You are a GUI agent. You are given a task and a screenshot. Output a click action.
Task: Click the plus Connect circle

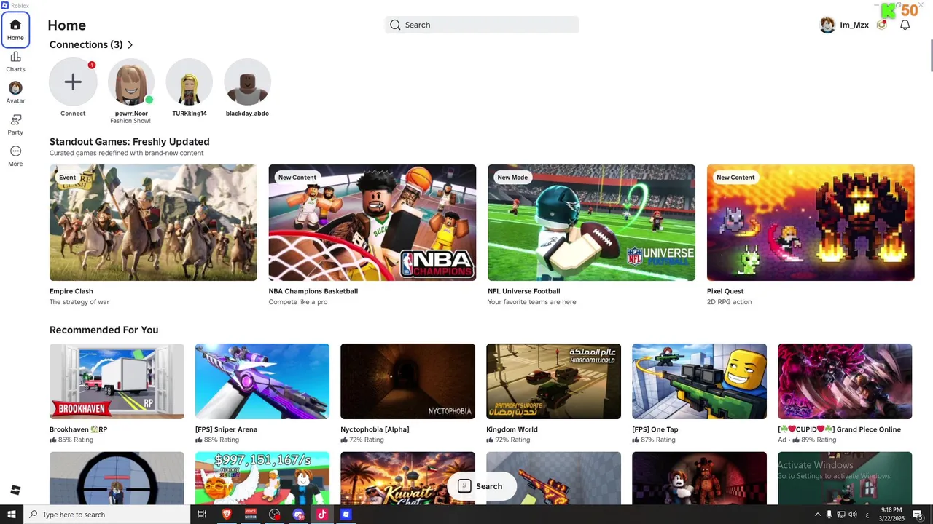tap(73, 82)
